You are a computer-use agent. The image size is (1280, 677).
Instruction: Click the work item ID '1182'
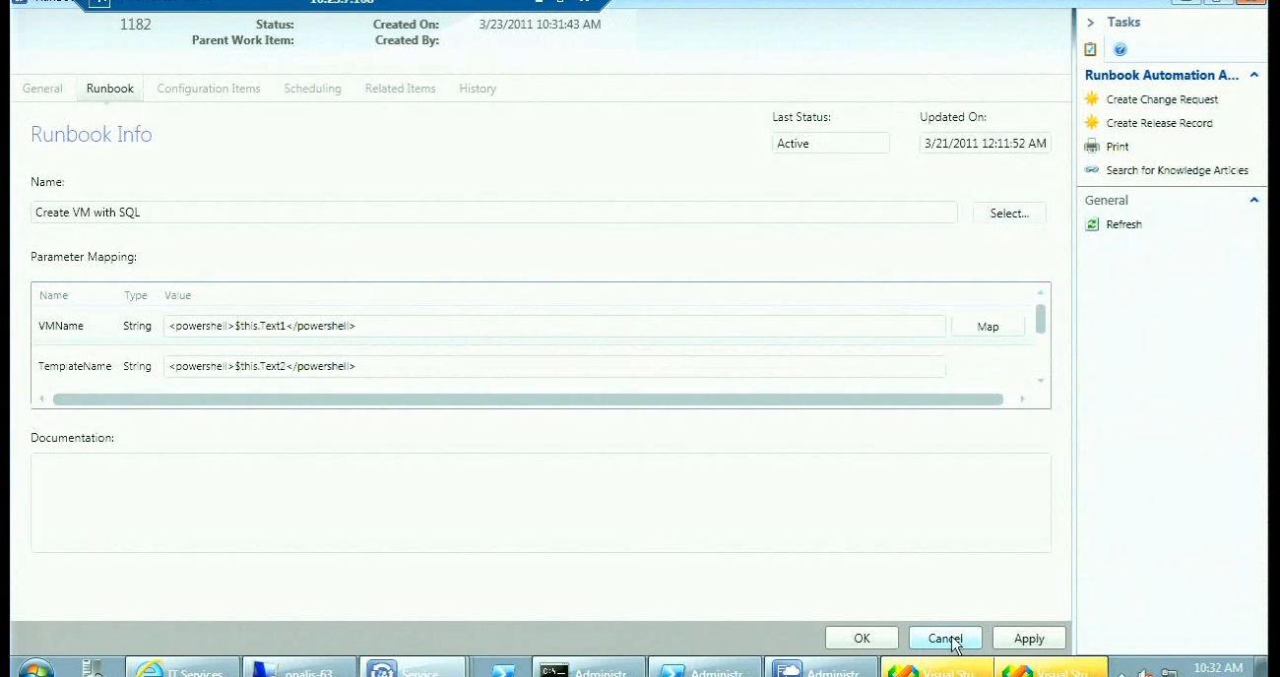coord(135,25)
